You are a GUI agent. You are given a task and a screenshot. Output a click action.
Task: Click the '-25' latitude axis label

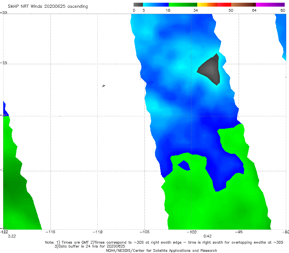coord(4,63)
